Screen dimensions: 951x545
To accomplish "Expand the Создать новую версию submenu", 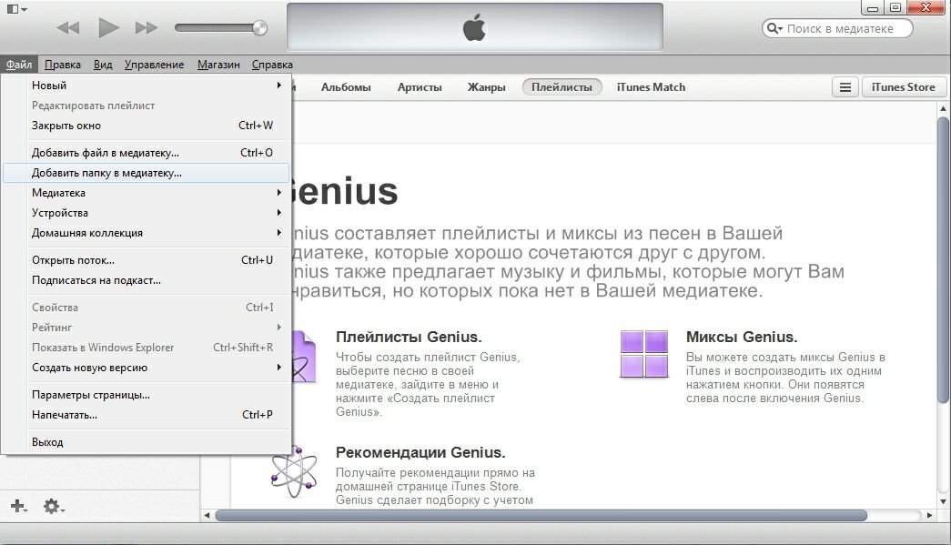I will (x=146, y=368).
